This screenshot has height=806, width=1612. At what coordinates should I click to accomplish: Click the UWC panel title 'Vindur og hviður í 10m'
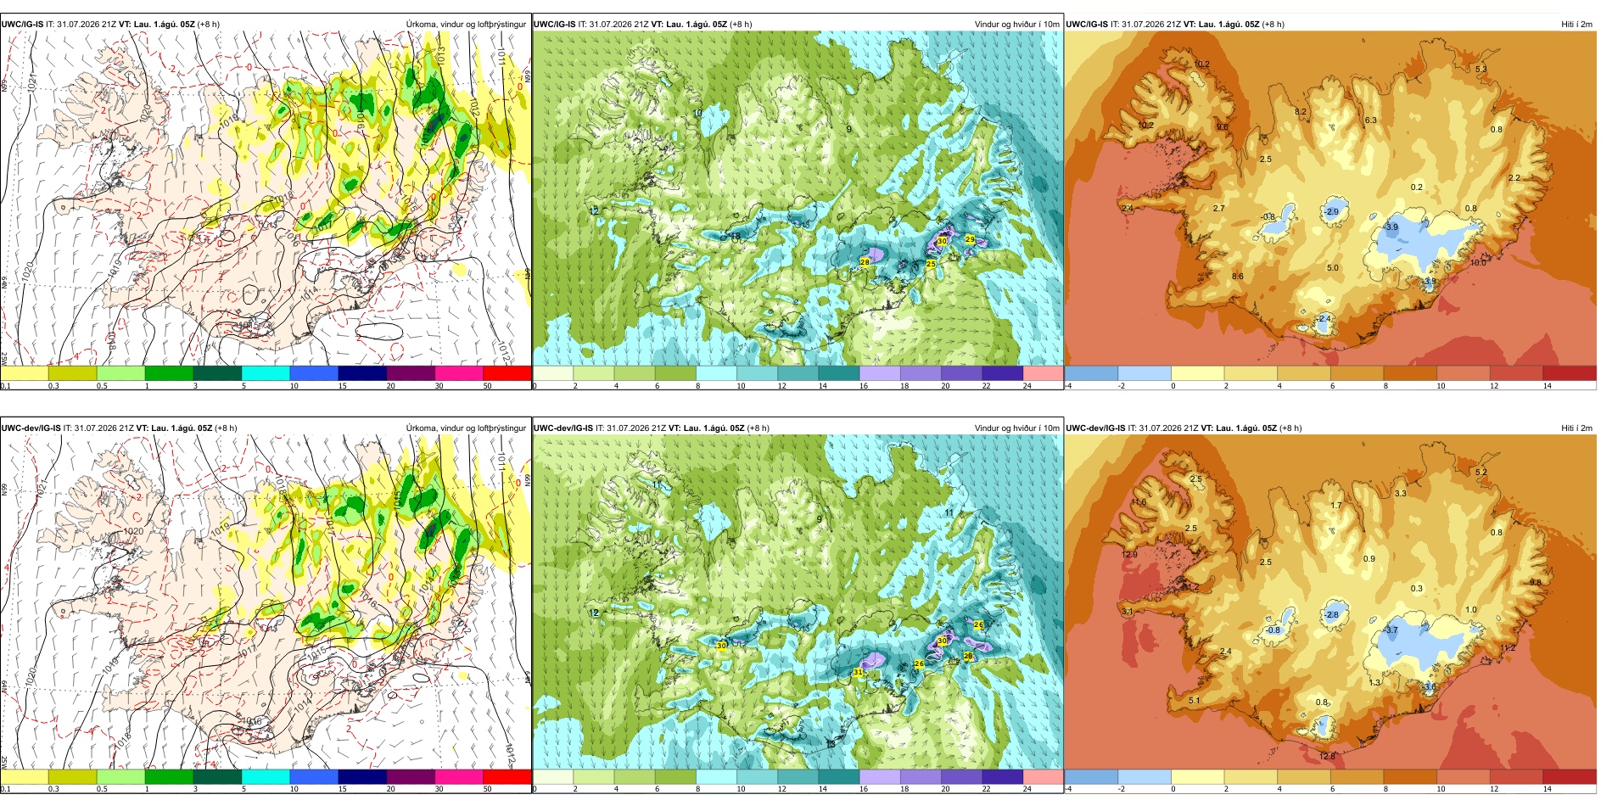1016,25
